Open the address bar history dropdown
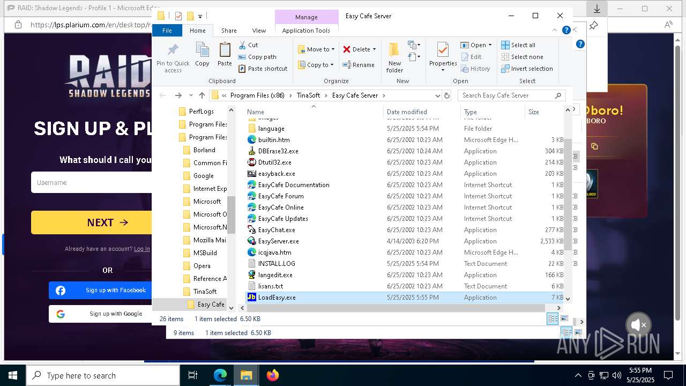Viewport: 686px width, 386px height. 438,95
